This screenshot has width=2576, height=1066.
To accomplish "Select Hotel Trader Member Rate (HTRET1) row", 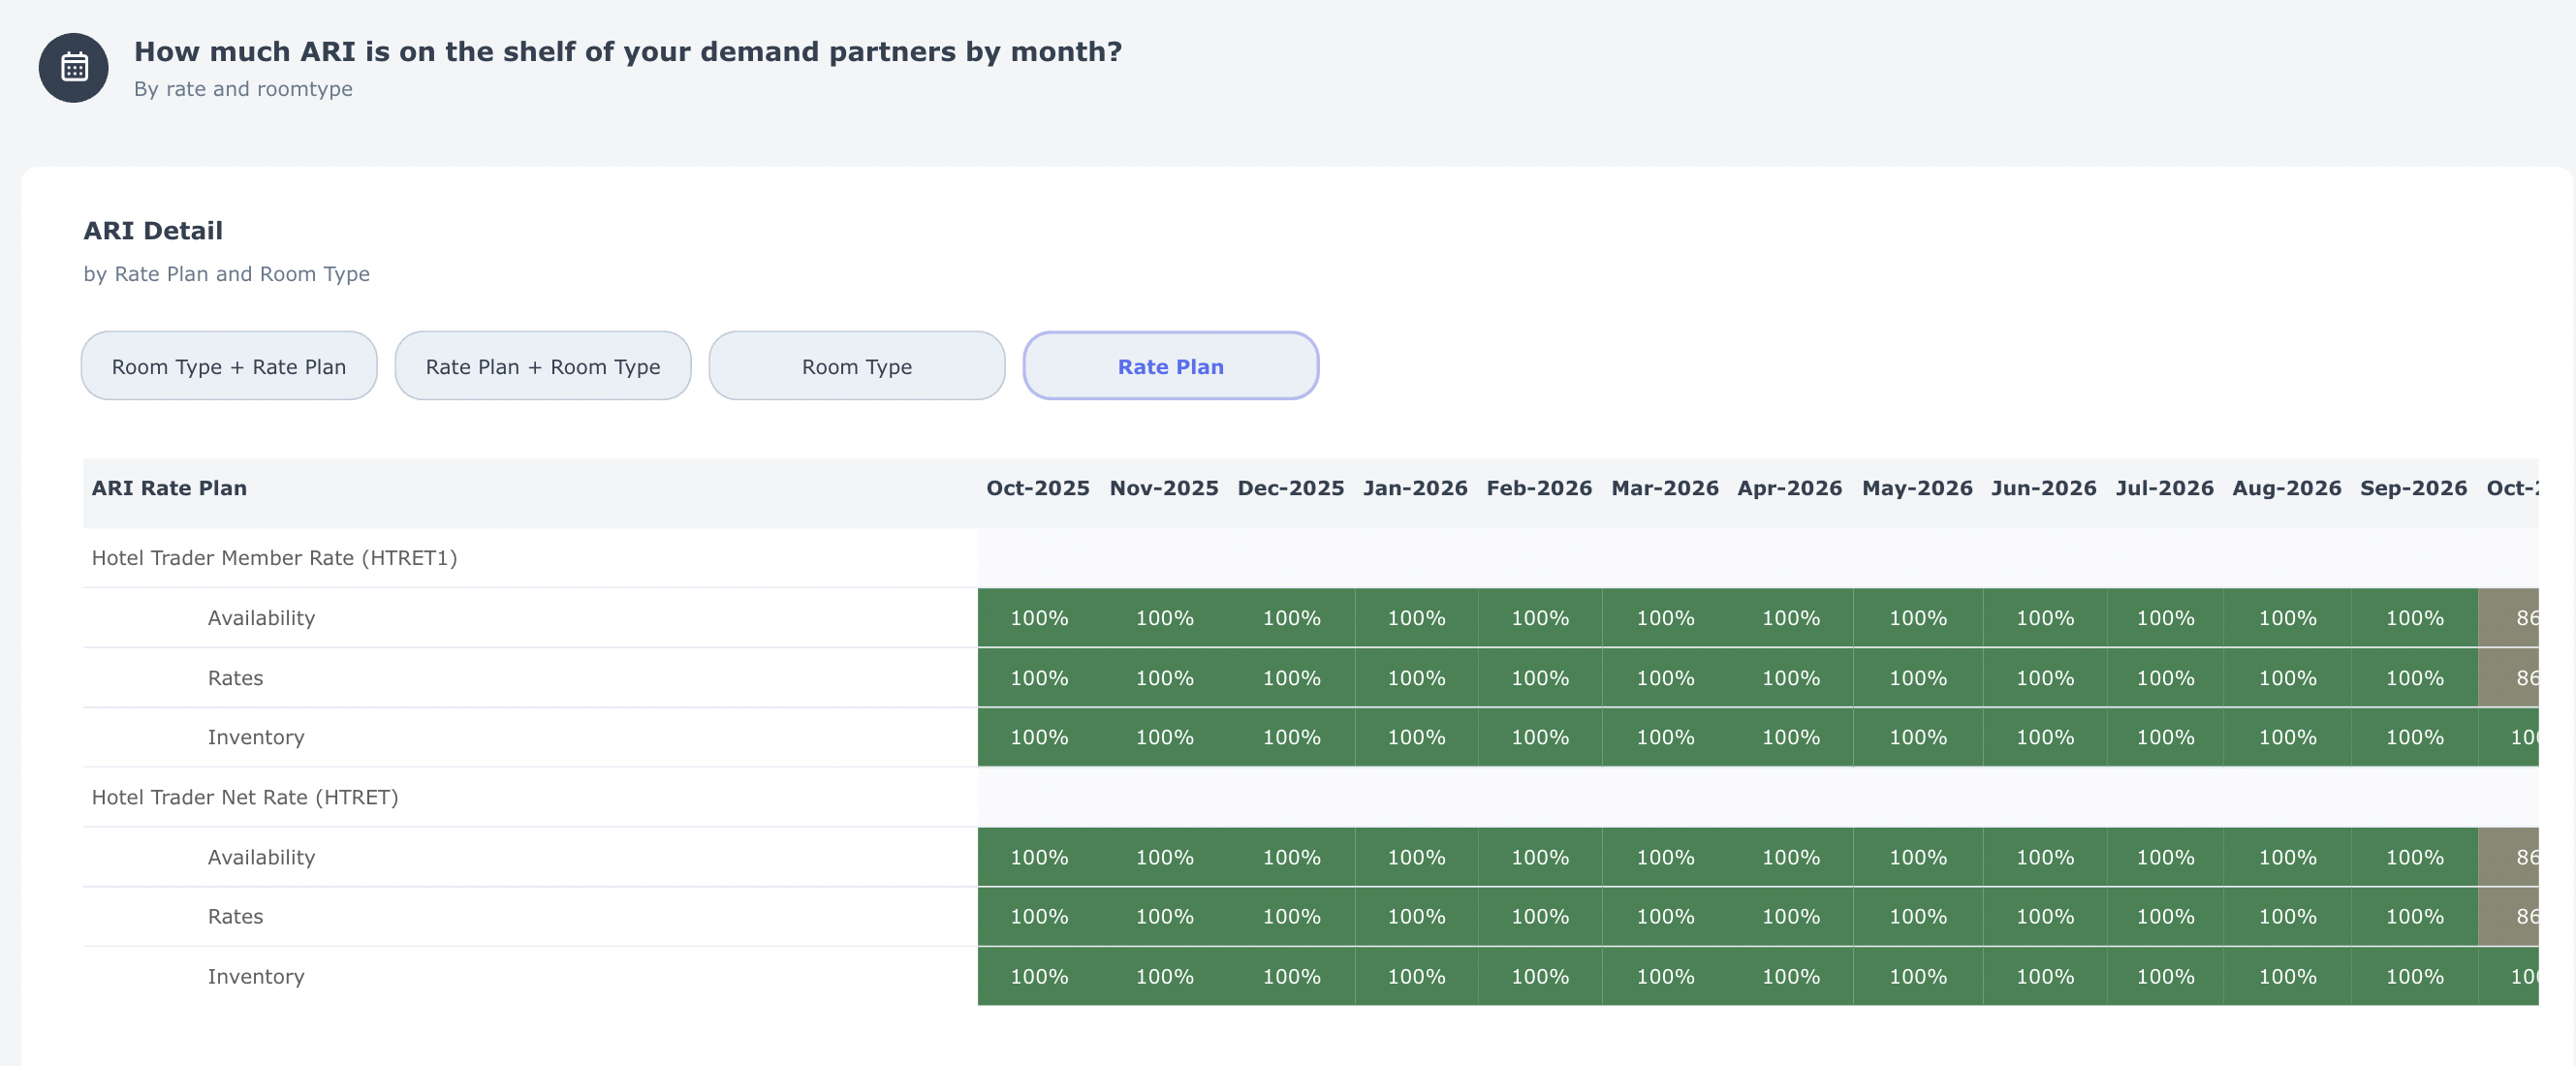I will (274, 558).
